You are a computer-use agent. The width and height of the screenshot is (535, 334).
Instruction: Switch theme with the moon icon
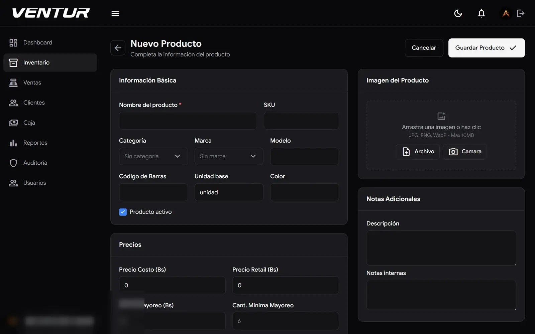458,13
